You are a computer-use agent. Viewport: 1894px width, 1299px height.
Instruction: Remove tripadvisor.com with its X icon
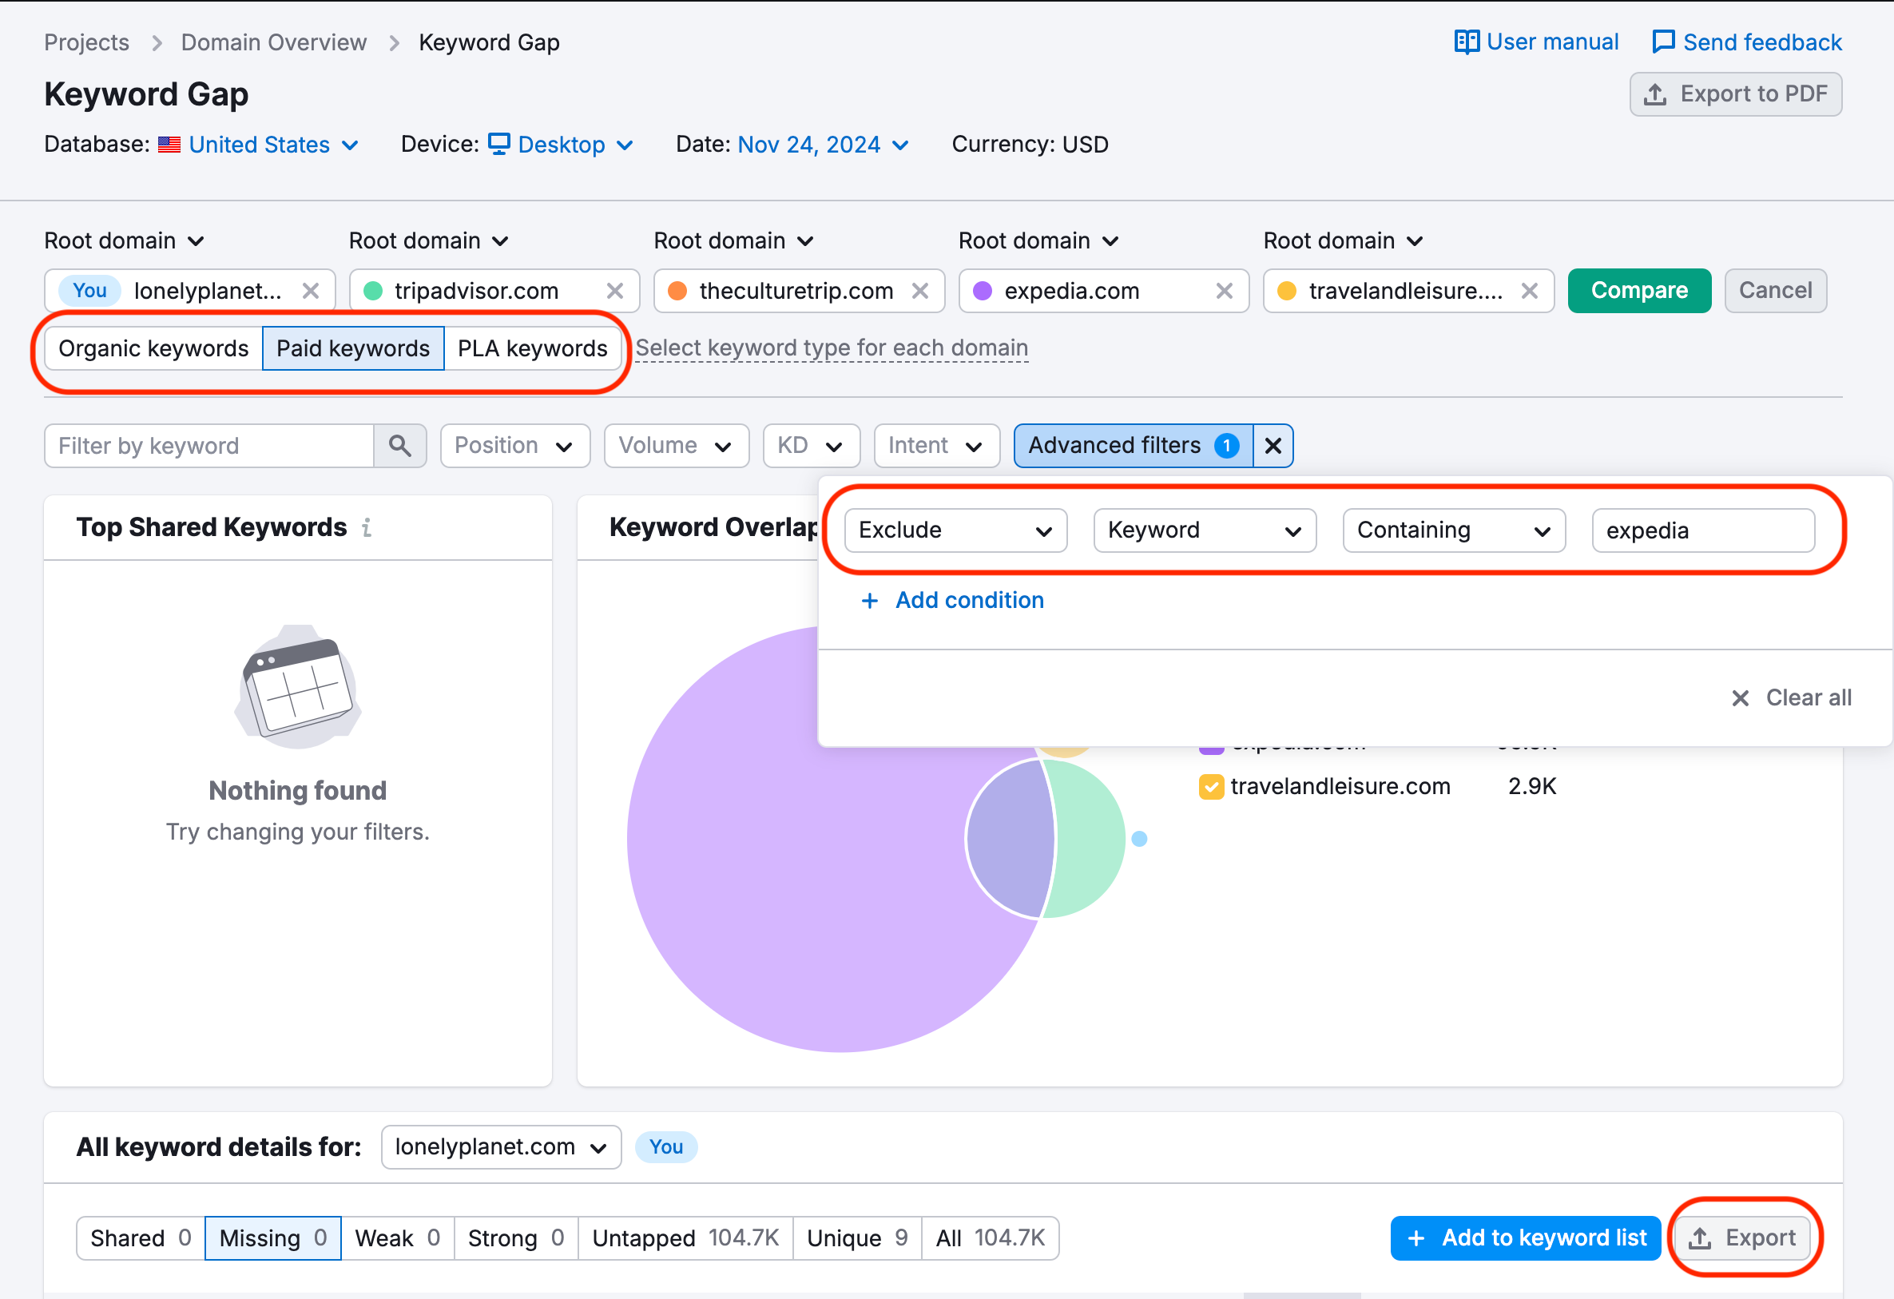click(x=615, y=291)
